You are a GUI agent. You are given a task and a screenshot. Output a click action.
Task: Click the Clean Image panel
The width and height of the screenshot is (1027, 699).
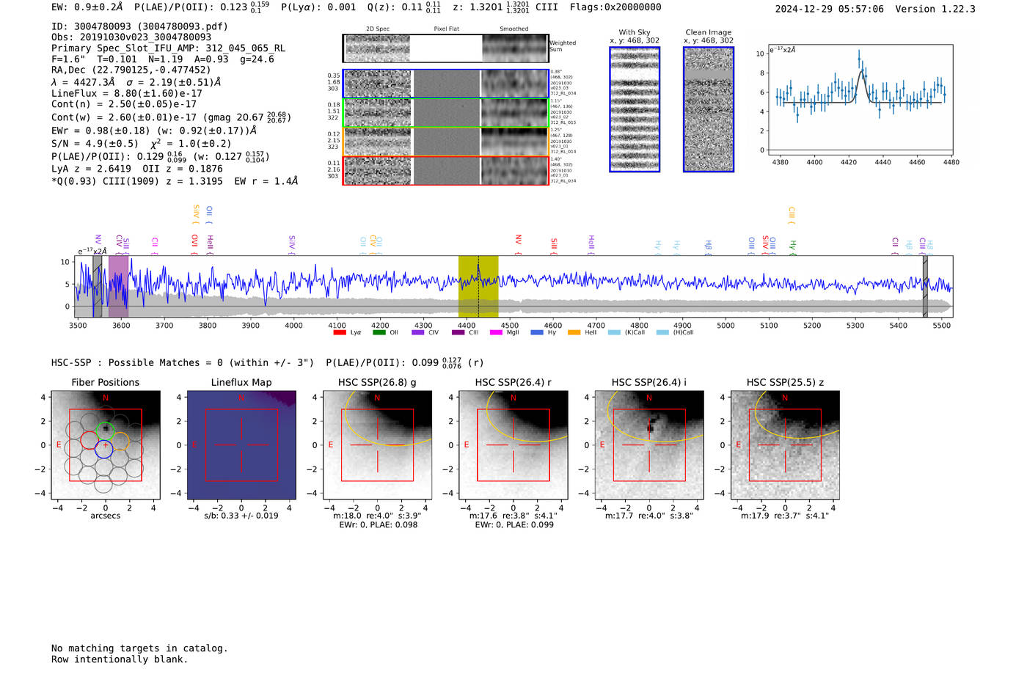pos(709,109)
